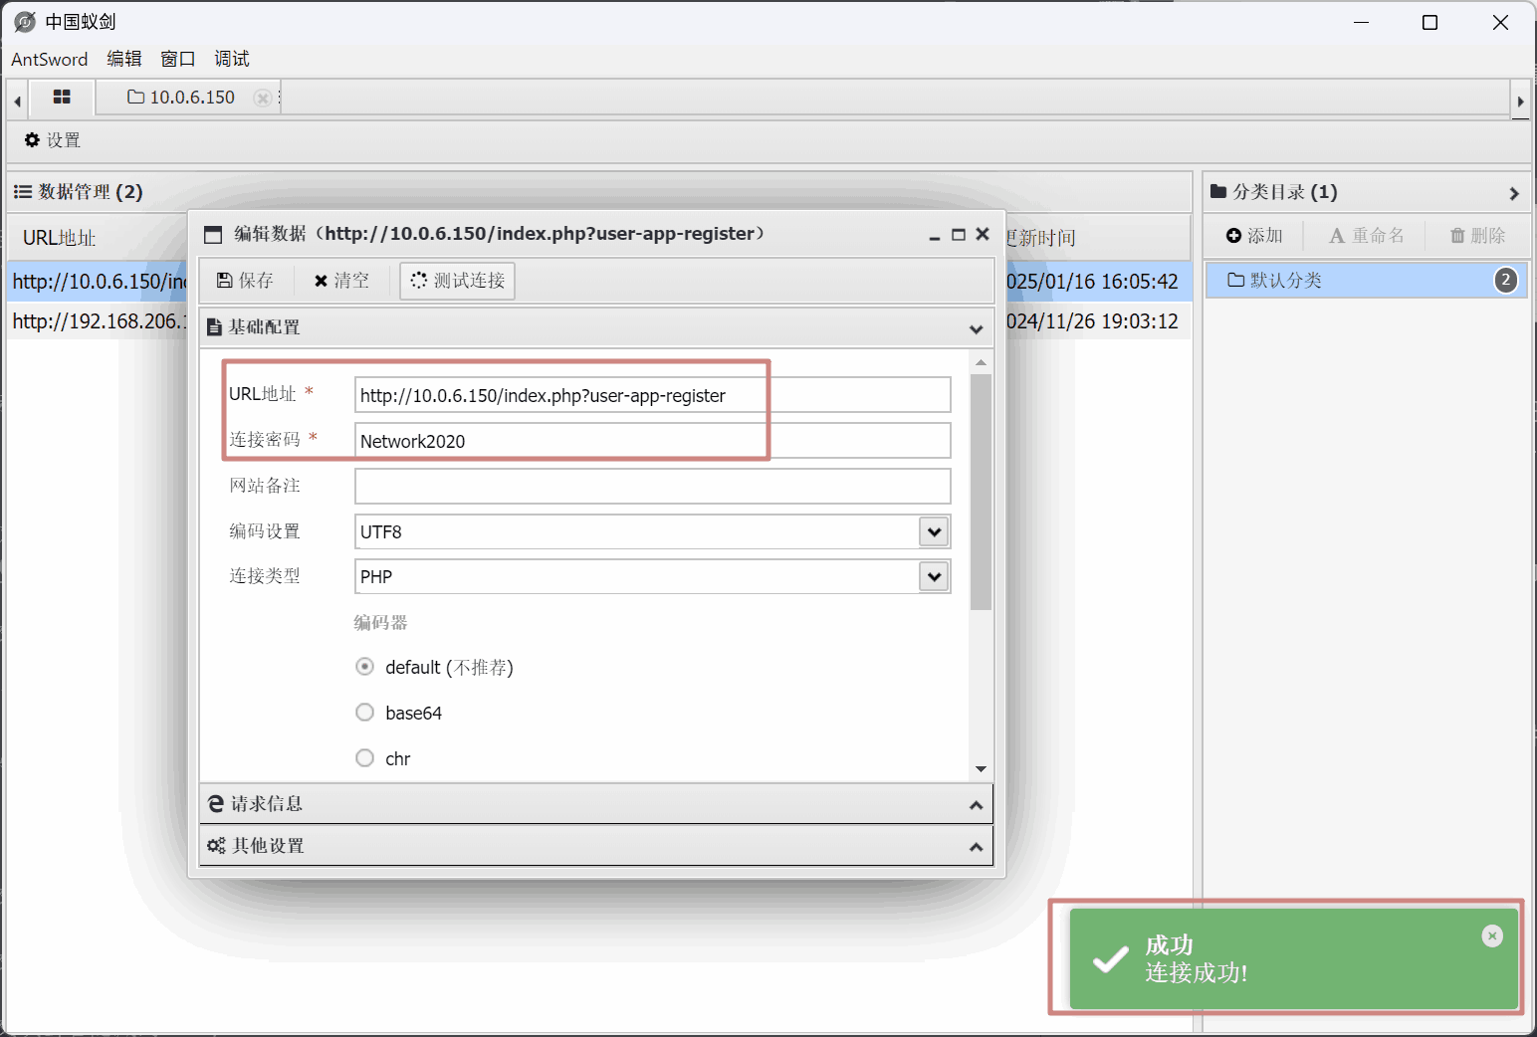Image resolution: width=1537 pixels, height=1037 pixels.
Task: Open the PHP connection type dropdown
Action: click(933, 576)
